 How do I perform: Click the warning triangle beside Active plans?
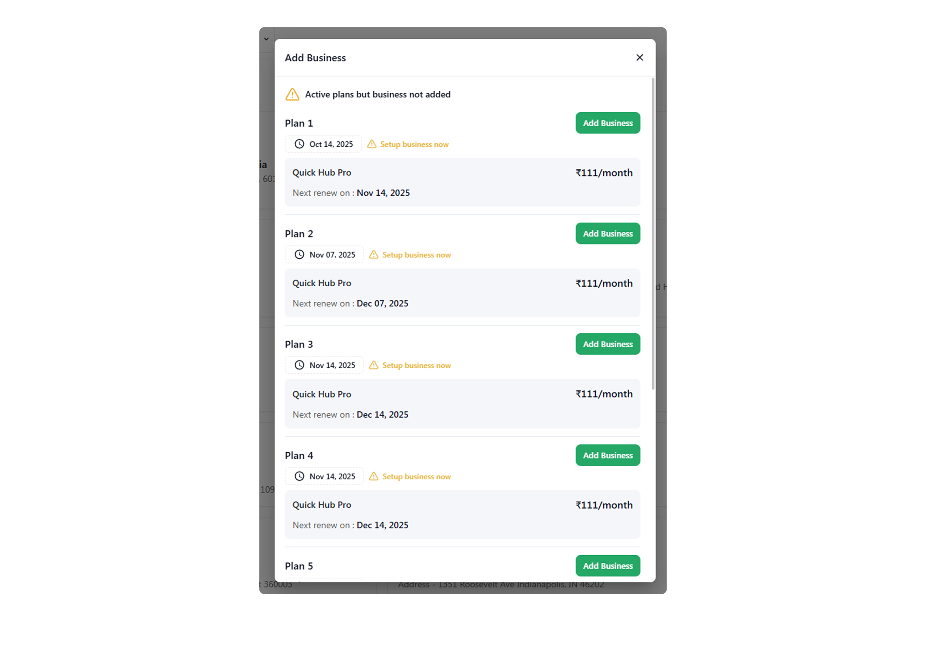(292, 94)
